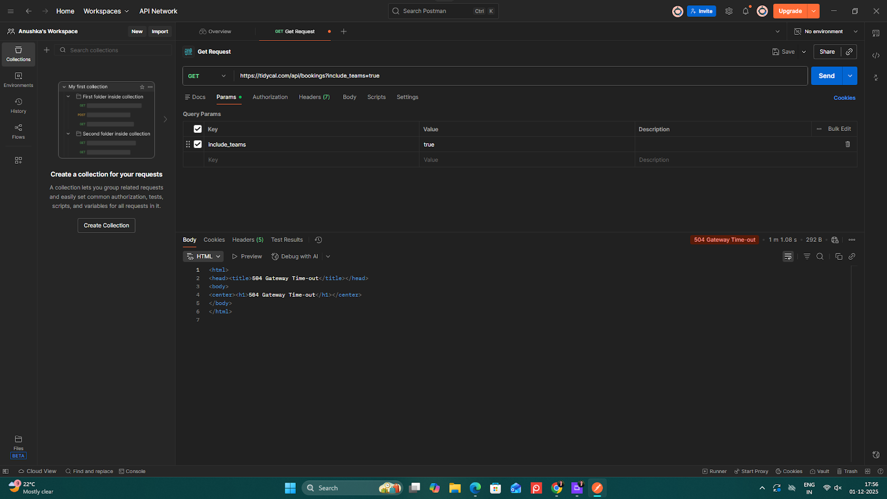The image size is (887, 499).
Task: Open the response history icon
Action: click(x=318, y=240)
